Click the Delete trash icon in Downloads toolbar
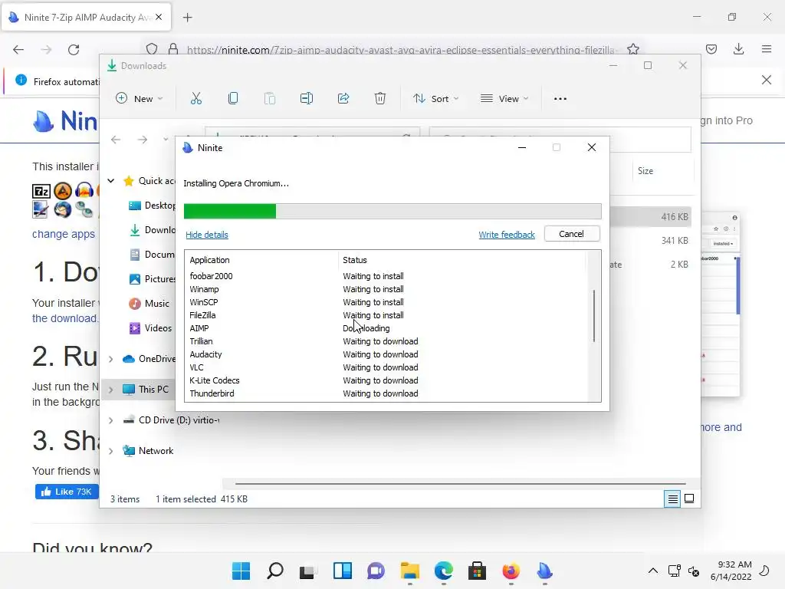Screen dimensions: 785x589 [x=380, y=99]
